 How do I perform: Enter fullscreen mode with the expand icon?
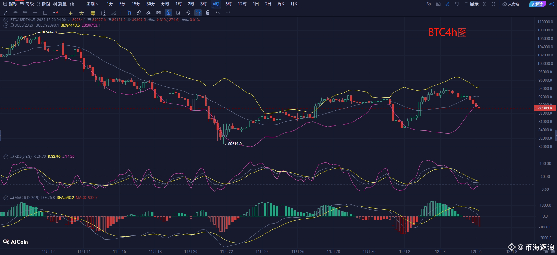pyautogui.click(x=494, y=4)
